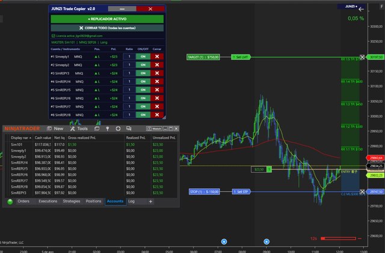Open the Tools menu in NinjaTrader
The height and width of the screenshot is (253, 385).
(79, 129)
